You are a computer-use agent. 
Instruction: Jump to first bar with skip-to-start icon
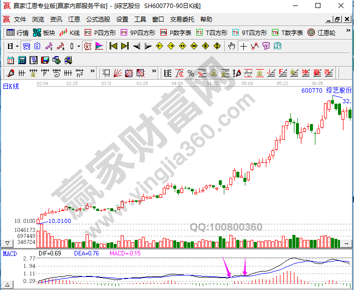(x=113, y=46)
